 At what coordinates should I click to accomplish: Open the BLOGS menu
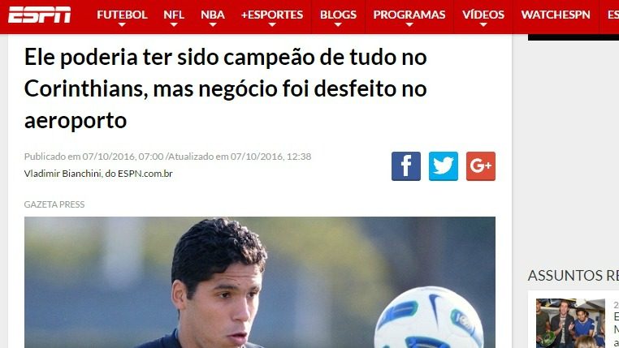(x=338, y=15)
